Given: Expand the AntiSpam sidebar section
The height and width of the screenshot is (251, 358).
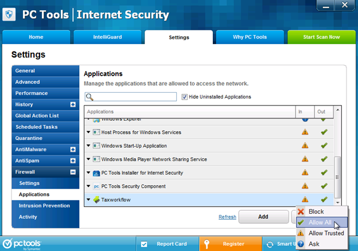Looking at the screenshot, I should (73, 160).
